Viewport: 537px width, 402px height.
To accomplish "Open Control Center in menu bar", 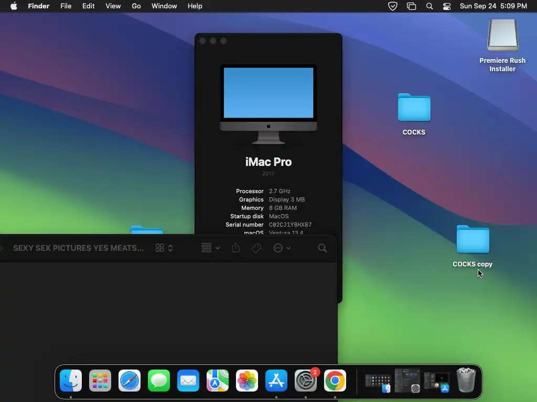I will tap(447, 6).
